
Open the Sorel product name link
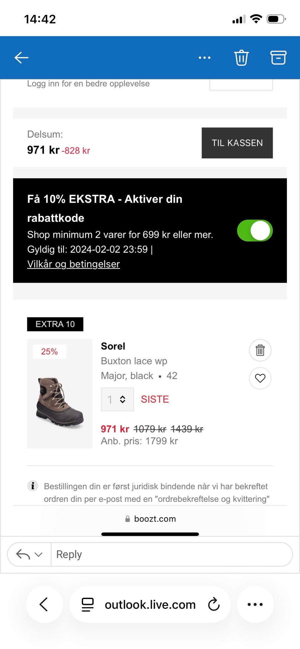tap(113, 346)
